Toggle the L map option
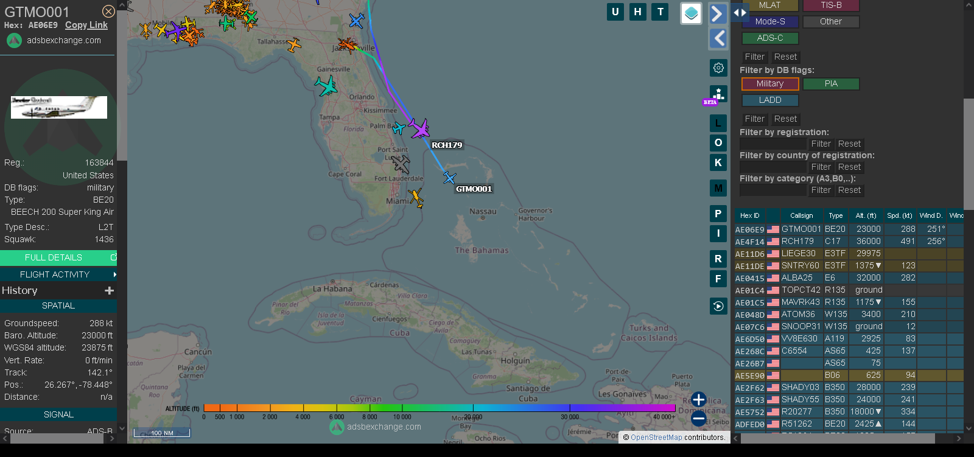 click(x=718, y=124)
